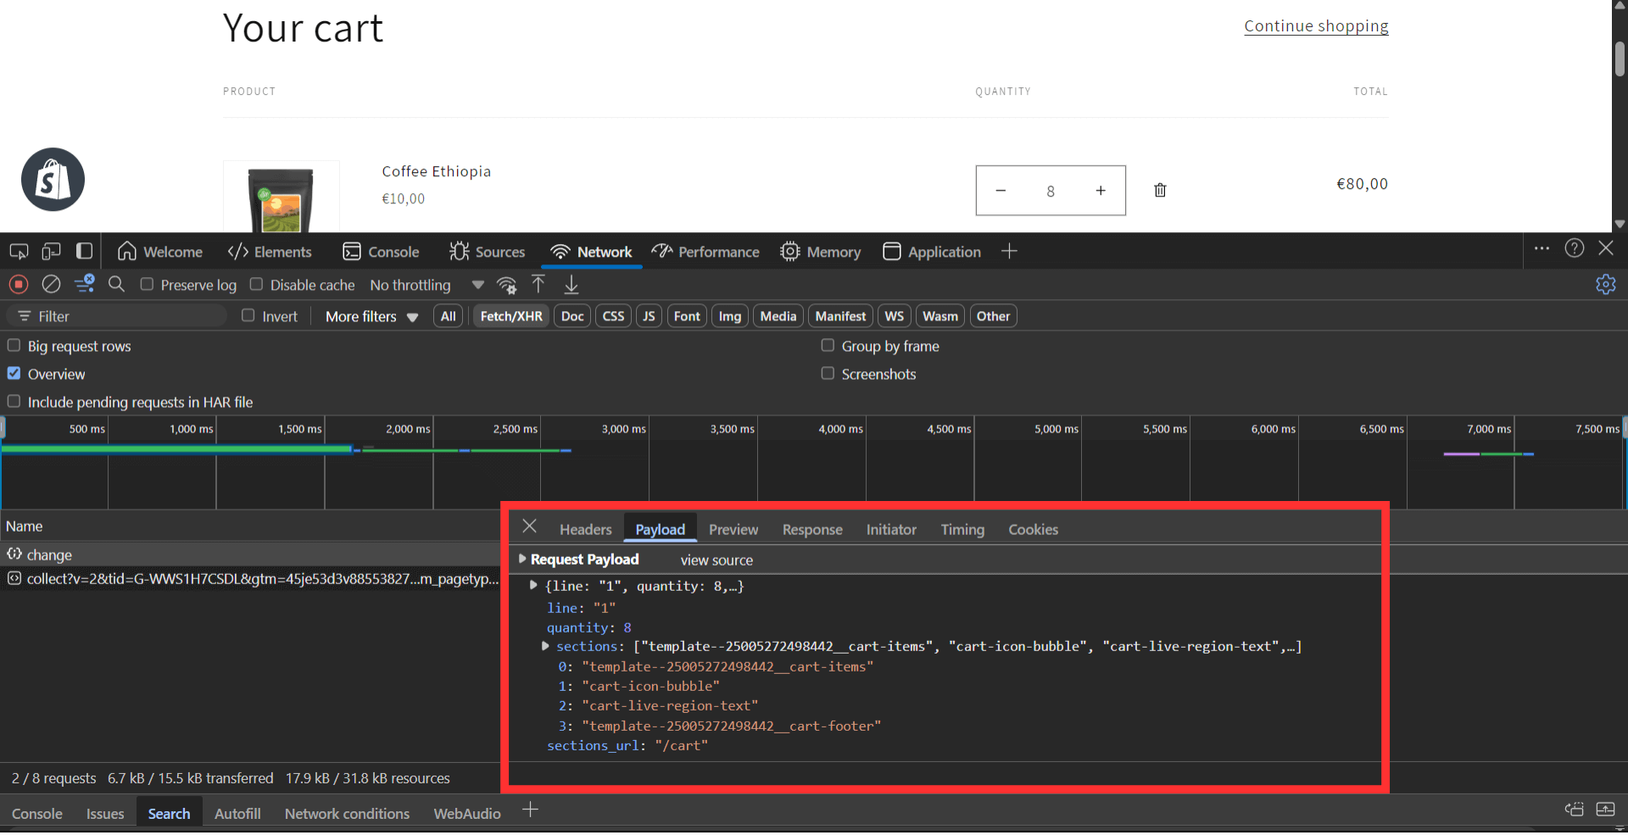Open the Performance panel
The image size is (1628, 835).
pyautogui.click(x=705, y=252)
